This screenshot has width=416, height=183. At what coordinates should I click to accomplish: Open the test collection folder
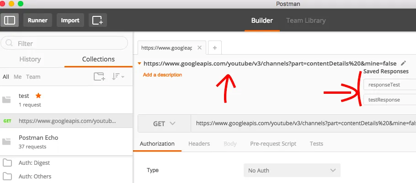pyautogui.click(x=66, y=100)
